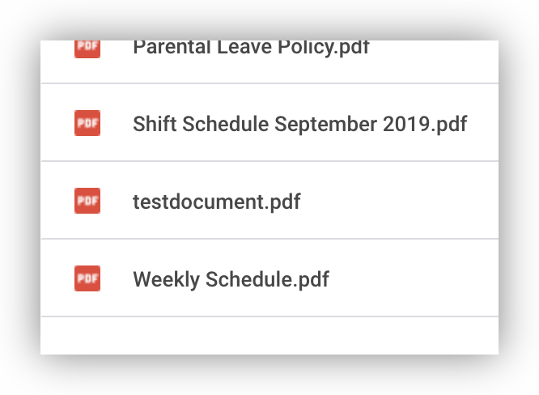Click 'Schedule.pdf' in the Weekly Schedule entry
539x395 pixels.
(x=267, y=279)
